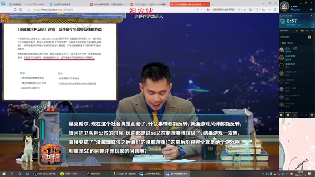Image resolution: width=315 pixels, height=177 pixels.
Task: Toggle League client voice microphone icon
Action: tap(295, 115)
